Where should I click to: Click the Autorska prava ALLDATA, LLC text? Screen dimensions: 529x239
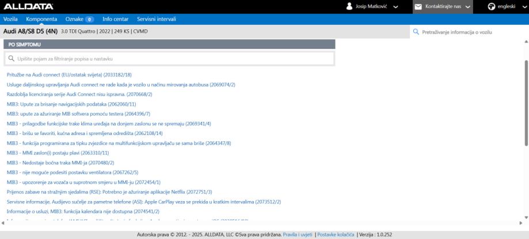point(209,234)
